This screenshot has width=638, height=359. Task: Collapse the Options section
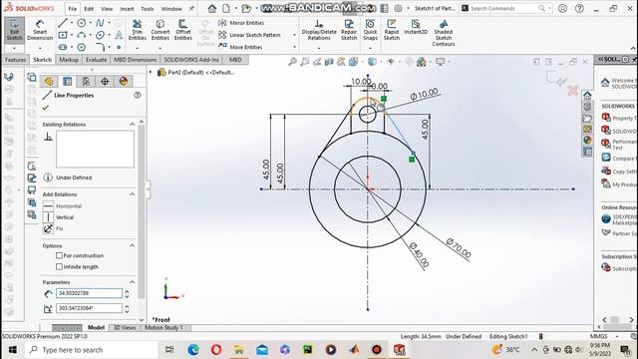(133, 246)
